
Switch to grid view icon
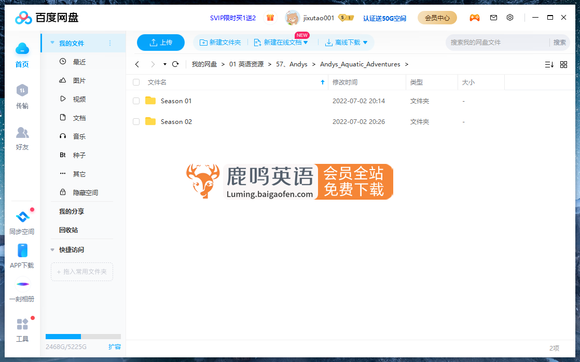point(563,65)
